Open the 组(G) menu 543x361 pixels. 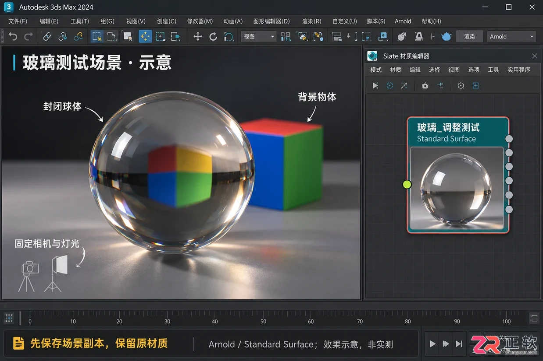[107, 21]
